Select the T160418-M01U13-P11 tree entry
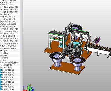The image size is (111, 91). (8, 48)
